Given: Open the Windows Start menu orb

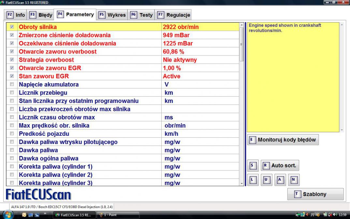Looking at the screenshot, I should (x=8, y=215).
